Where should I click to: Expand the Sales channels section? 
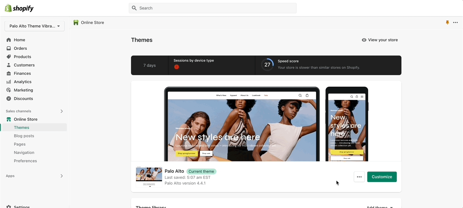click(61, 111)
